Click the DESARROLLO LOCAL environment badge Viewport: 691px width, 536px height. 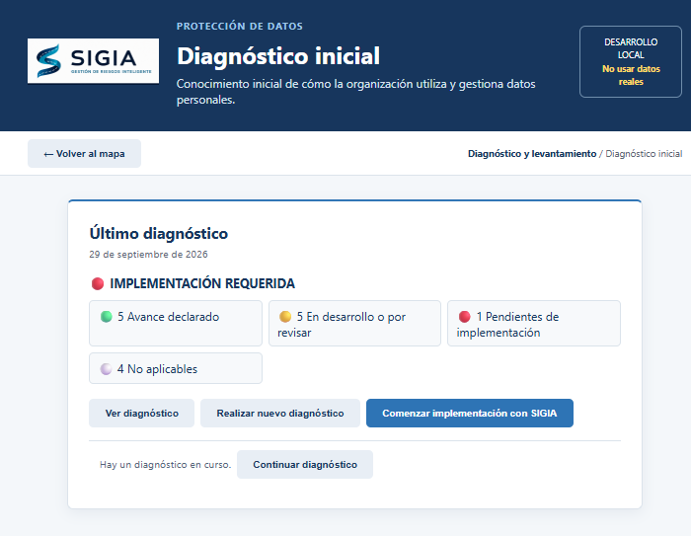coord(631,61)
